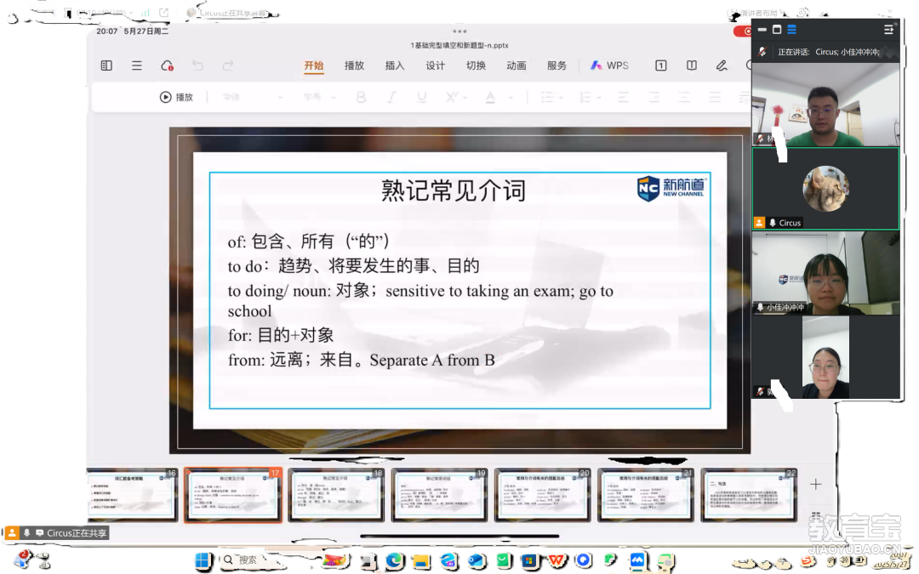
Task: Open the 插入 tab
Action: [395, 65]
